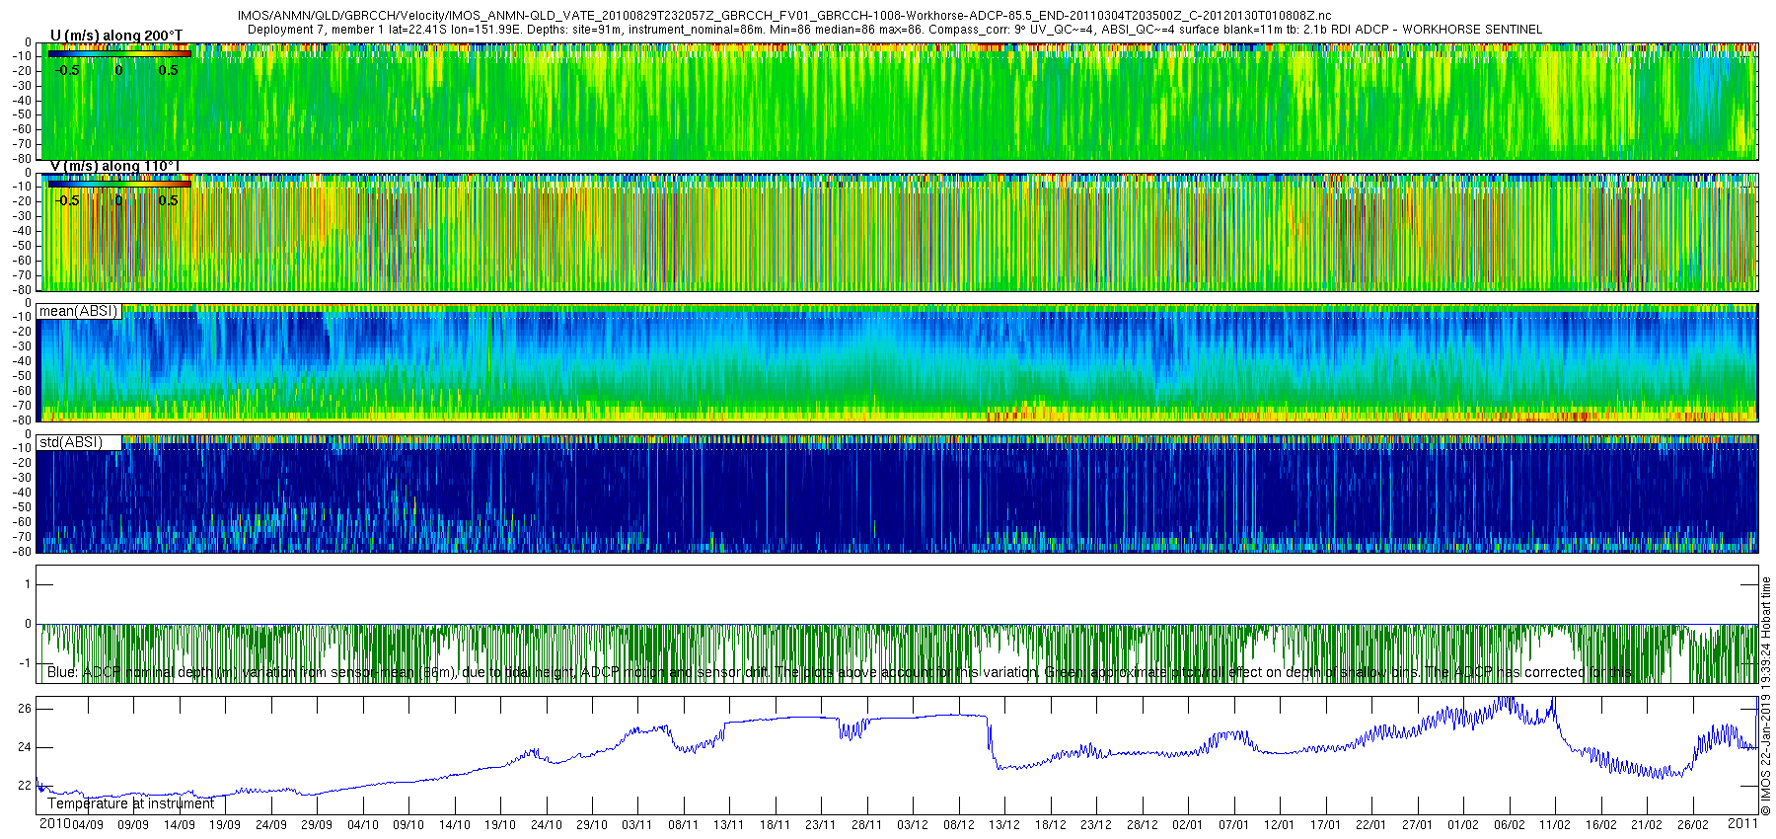Viewport: 1776px width, 839px height.
Task: Select the 13/12 date tick label
Action: click(x=1004, y=825)
